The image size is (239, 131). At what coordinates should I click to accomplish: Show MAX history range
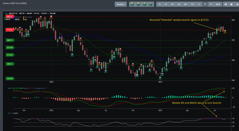(x=218, y=4)
